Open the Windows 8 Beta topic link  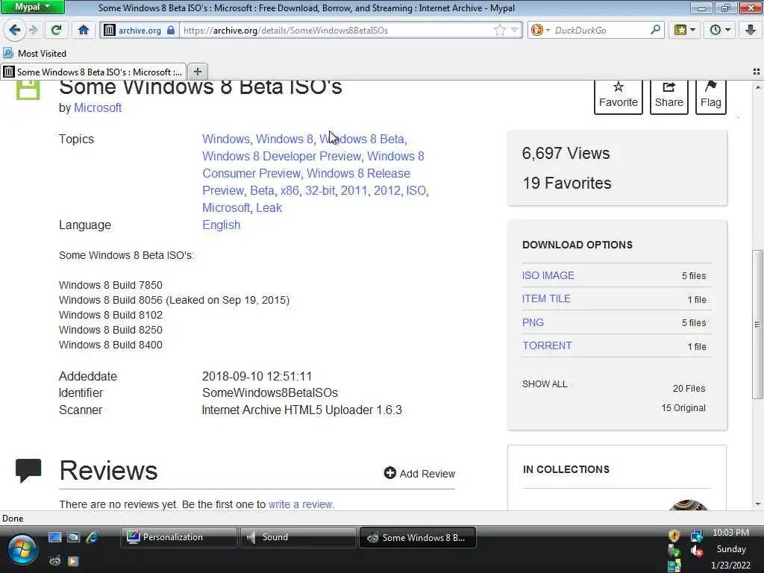coord(362,139)
